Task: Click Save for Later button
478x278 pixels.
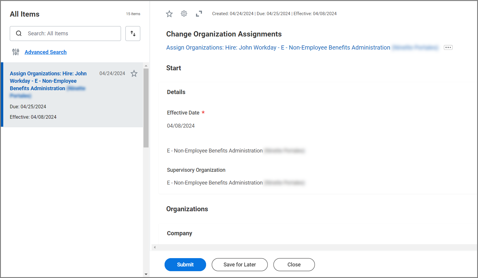Action: pyautogui.click(x=240, y=265)
